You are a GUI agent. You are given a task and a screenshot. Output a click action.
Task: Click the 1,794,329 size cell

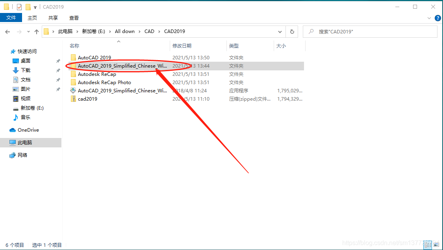point(290,99)
